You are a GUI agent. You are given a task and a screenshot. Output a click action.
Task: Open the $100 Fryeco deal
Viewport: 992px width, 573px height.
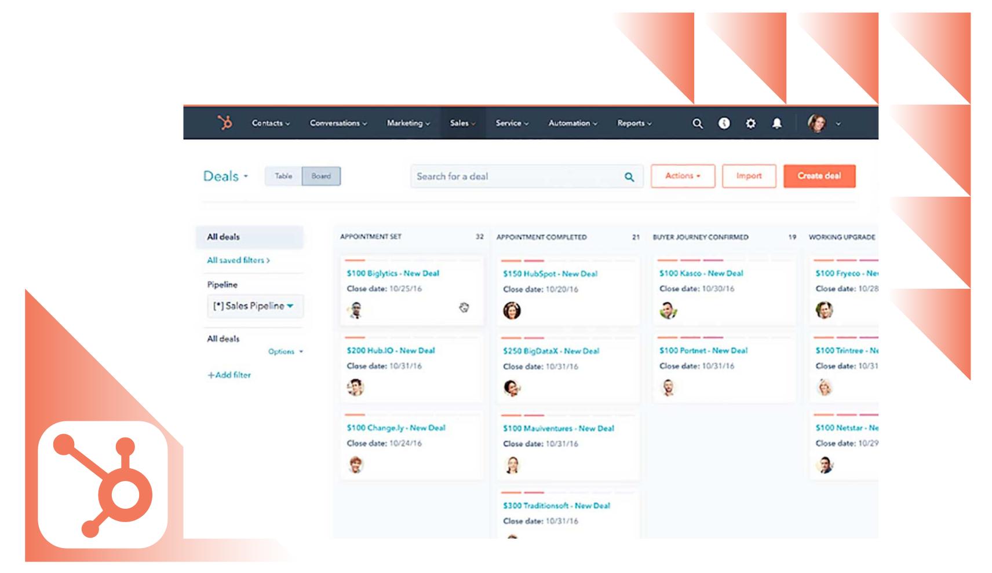pos(847,273)
